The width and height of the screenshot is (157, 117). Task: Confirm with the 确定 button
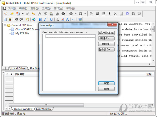click(x=106, y=83)
